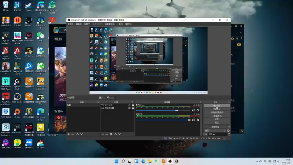The width and height of the screenshot is (293, 165).
Task: Open 工具(T) menu in OBS
Action: click(x=120, y=24)
